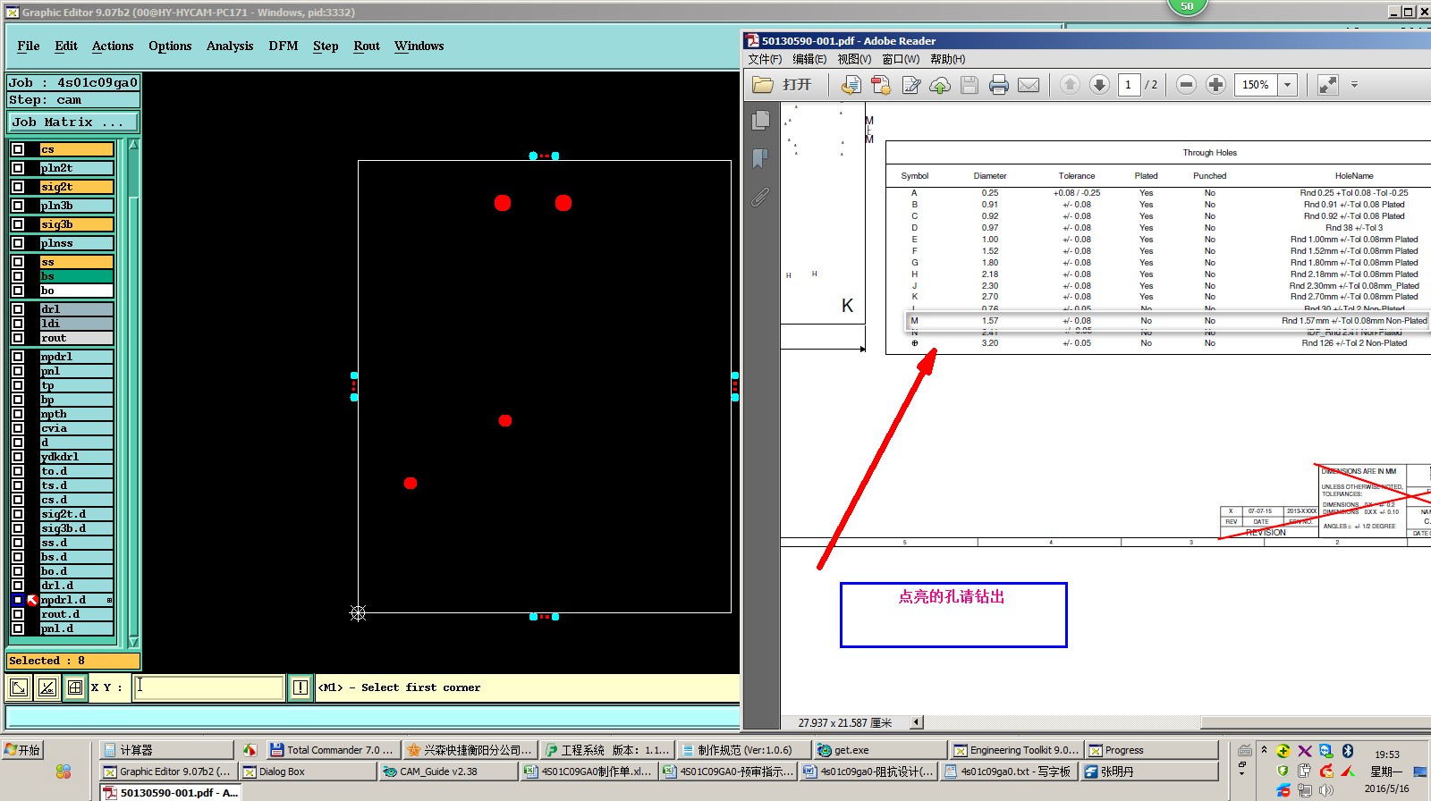Click the email envelope icon in Reader
Image resolution: width=1431 pixels, height=801 pixels.
click(1029, 85)
